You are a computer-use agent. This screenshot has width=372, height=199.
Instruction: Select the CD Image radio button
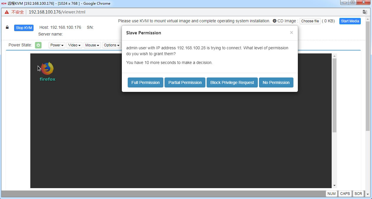click(275, 21)
